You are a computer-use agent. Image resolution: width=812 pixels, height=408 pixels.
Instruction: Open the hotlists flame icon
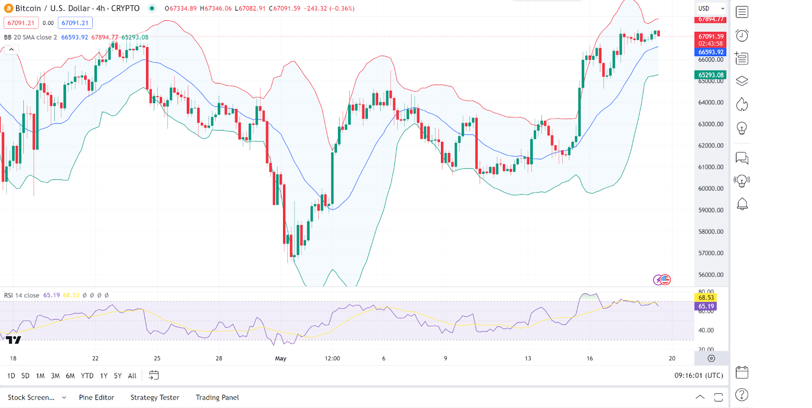(742, 104)
